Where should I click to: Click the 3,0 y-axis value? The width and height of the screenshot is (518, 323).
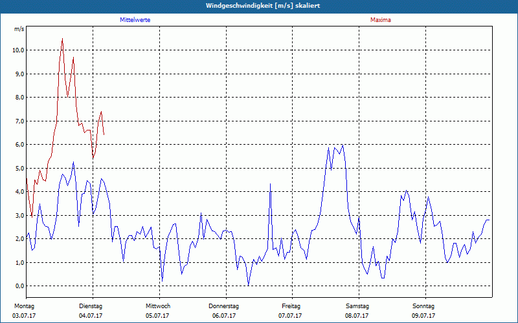(20, 215)
